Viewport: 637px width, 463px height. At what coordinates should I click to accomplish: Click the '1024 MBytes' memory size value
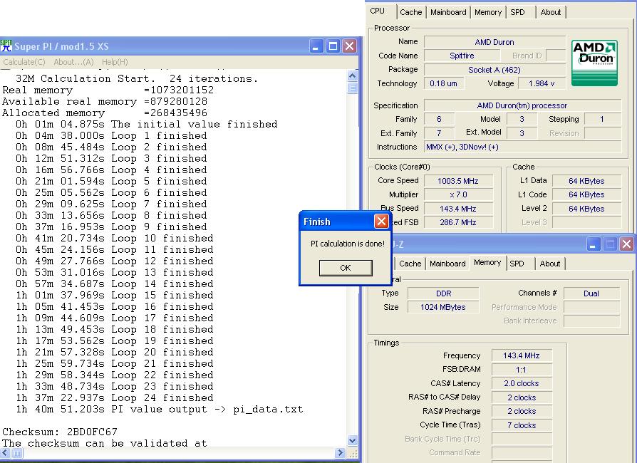point(443,307)
